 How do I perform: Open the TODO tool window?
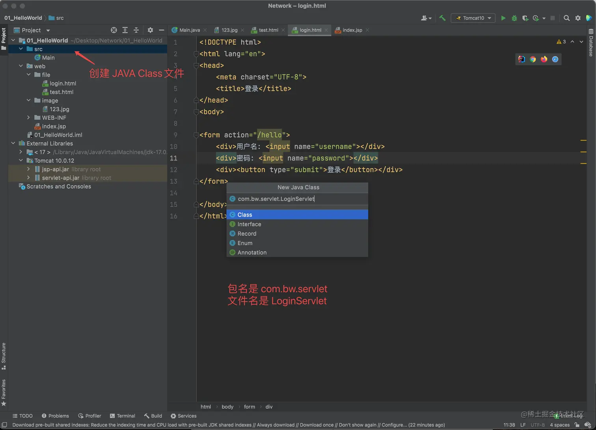(22, 416)
